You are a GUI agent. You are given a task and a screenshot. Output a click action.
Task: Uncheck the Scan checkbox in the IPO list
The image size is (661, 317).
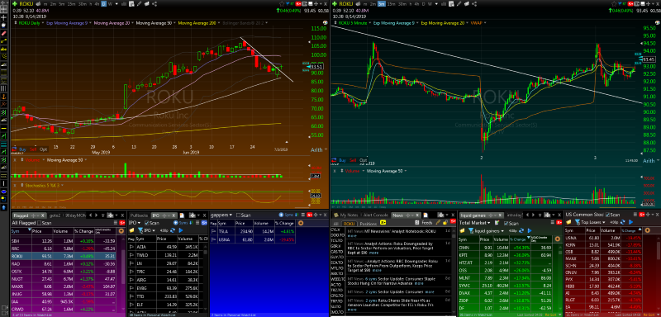147,223
